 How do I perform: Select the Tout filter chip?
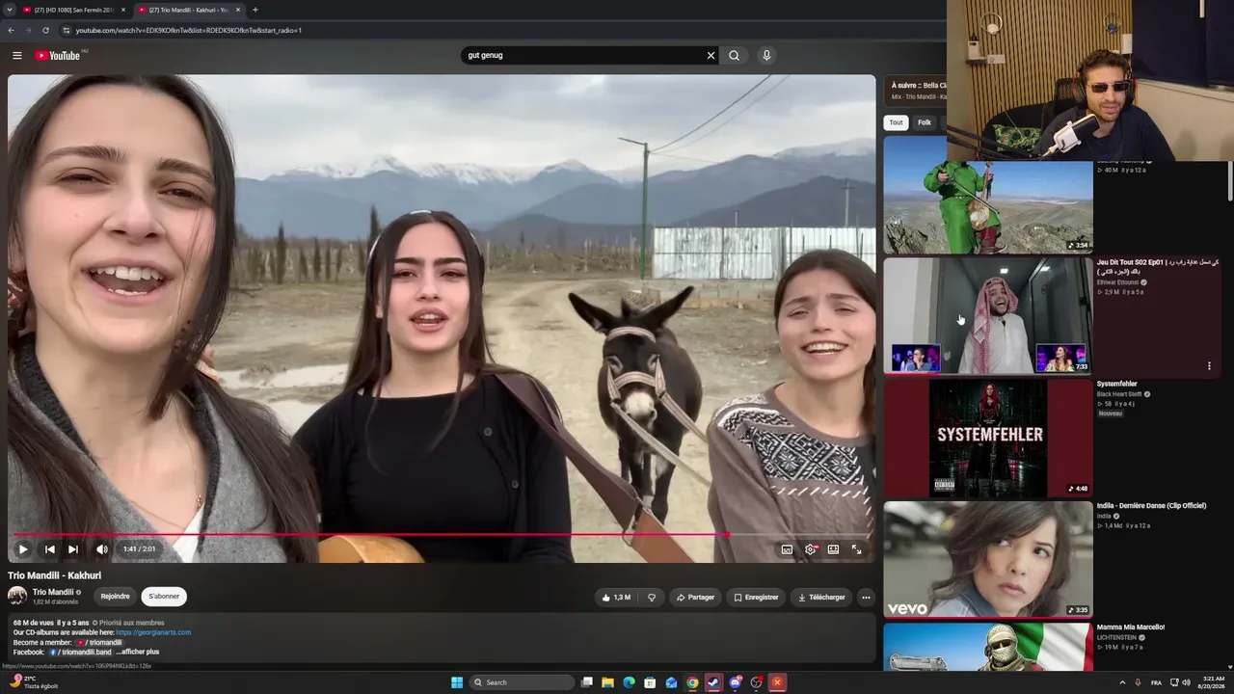pos(897,122)
